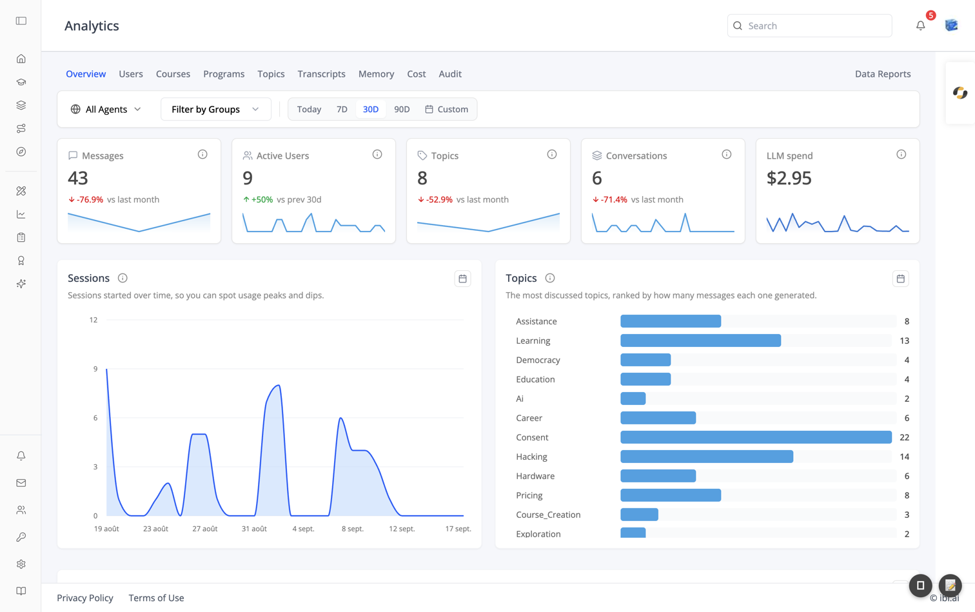Open the Terms of Use link
The height and width of the screenshot is (612, 975).
[x=156, y=598]
